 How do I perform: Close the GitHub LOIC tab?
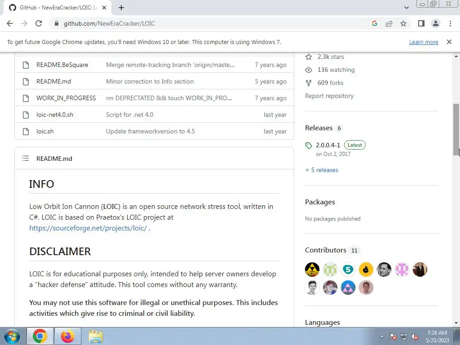pyautogui.click(x=104, y=8)
